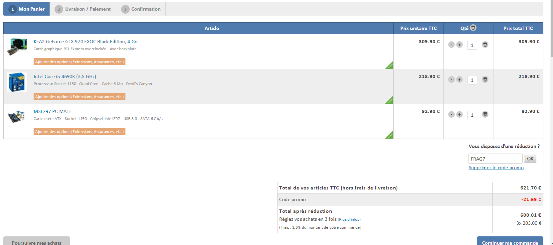553x245 pixels.
Task: Click the 621.70 € articles total
Action: click(x=531, y=188)
